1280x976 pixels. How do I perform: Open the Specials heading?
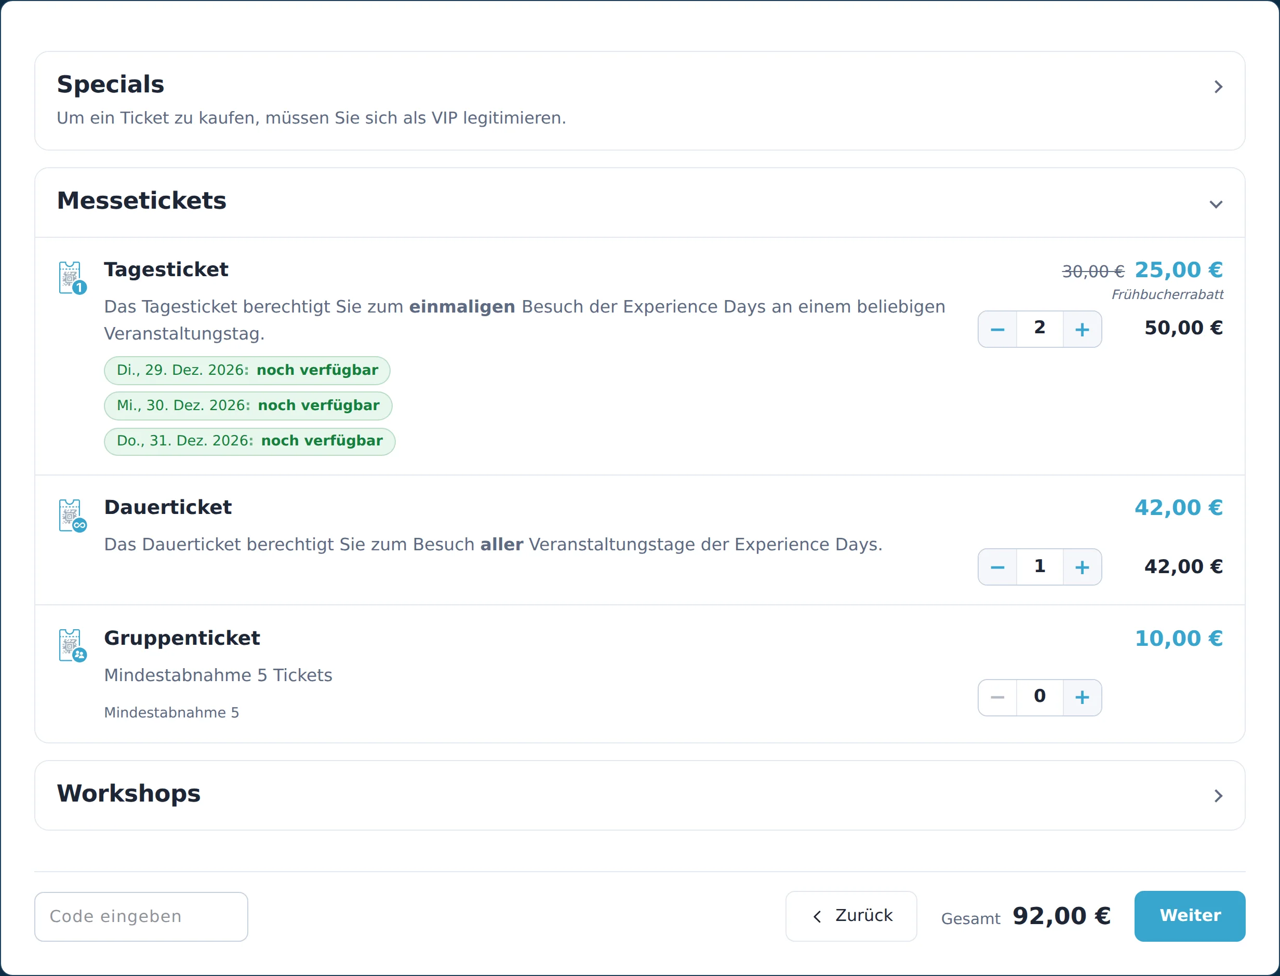click(111, 84)
